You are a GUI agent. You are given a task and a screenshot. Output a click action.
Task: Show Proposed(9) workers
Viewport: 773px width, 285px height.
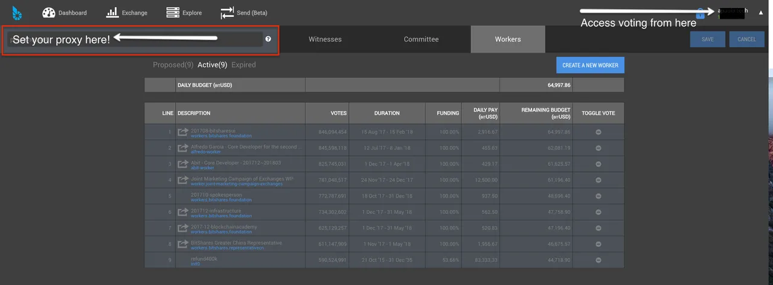pos(173,65)
